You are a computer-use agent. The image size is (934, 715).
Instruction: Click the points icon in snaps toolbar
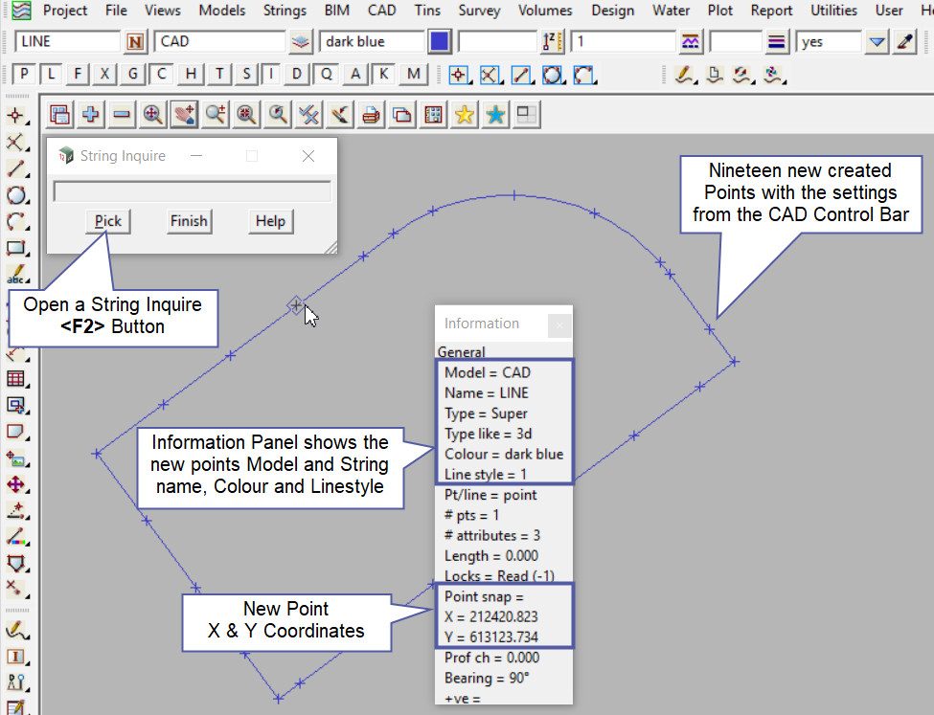click(459, 75)
